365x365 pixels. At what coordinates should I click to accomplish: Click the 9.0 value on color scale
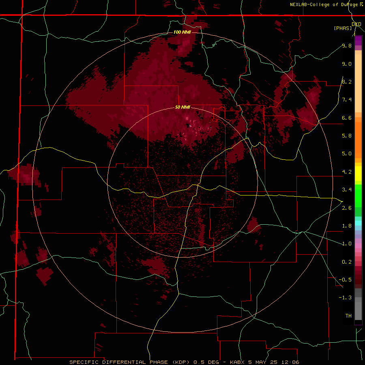[347, 64]
